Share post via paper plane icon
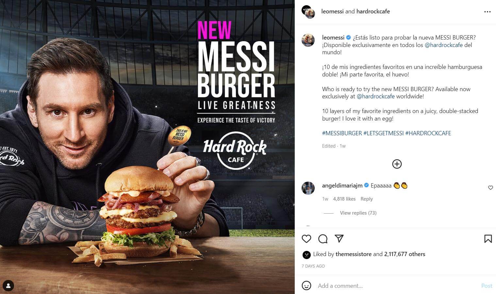Viewport: 496px width, 294px height. (339, 239)
